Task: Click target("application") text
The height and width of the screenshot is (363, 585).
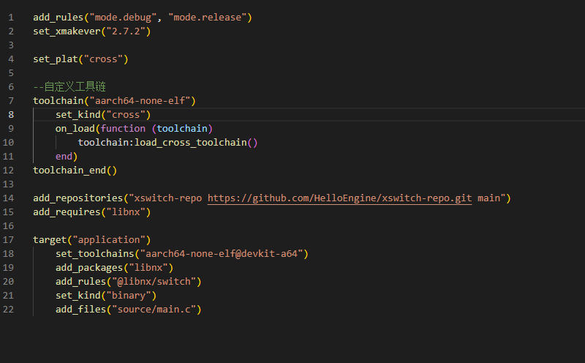Action: click(92, 240)
